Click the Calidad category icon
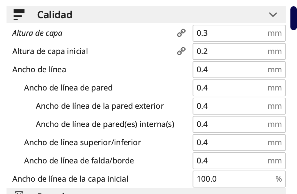Image resolution: width=297 pixels, height=194 pixels. tap(19, 15)
